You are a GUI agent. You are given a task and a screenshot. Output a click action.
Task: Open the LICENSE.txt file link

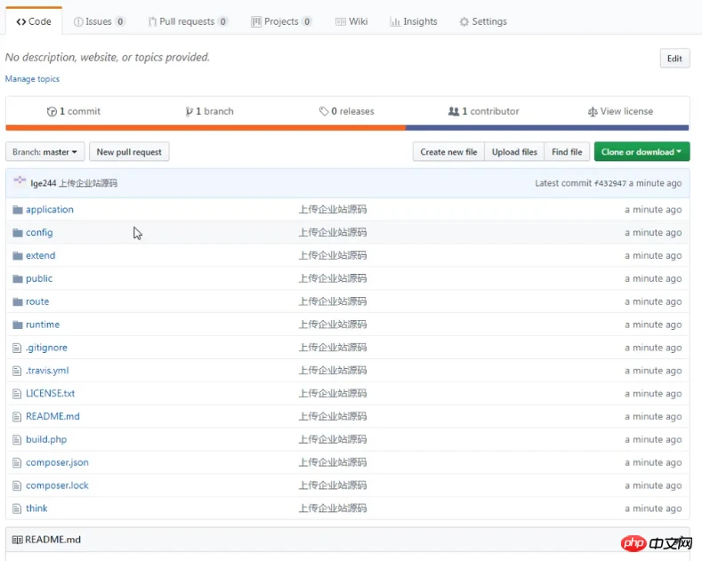[x=50, y=394]
